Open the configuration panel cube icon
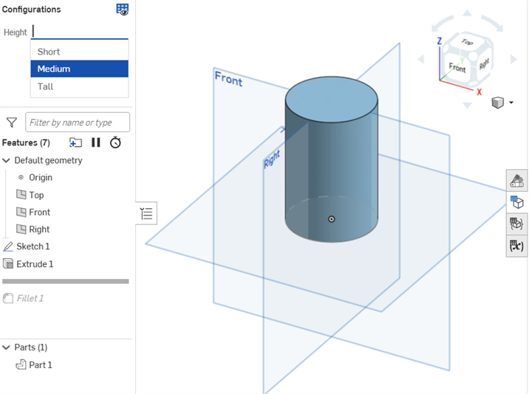 (516, 202)
